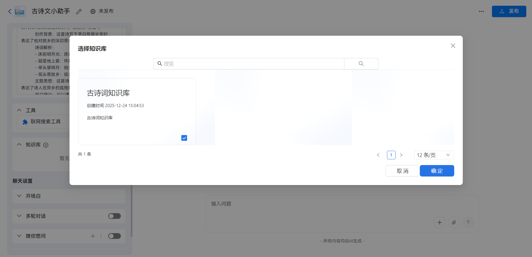
Task: Collapse the 知识库 section
Action: pos(19,145)
